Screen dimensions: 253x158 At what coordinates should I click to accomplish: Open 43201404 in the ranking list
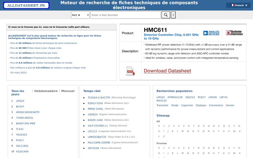pos(22,152)
